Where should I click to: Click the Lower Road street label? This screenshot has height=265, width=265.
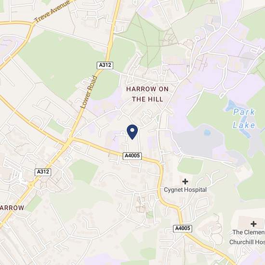[x=89, y=92]
